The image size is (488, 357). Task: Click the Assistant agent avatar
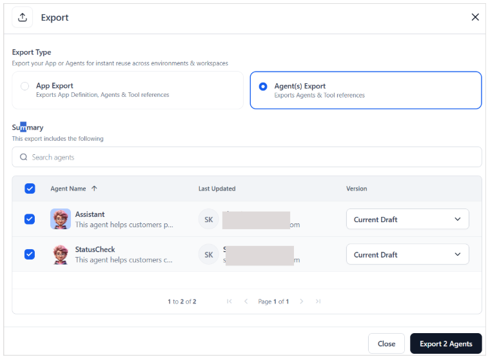point(61,219)
